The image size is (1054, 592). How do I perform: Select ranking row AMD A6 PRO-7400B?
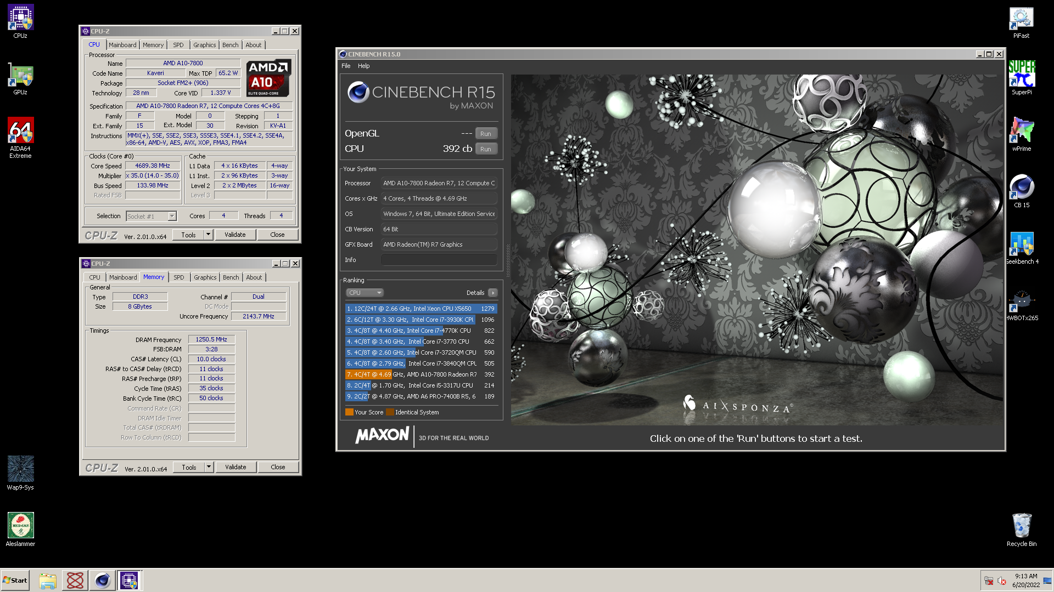click(421, 396)
